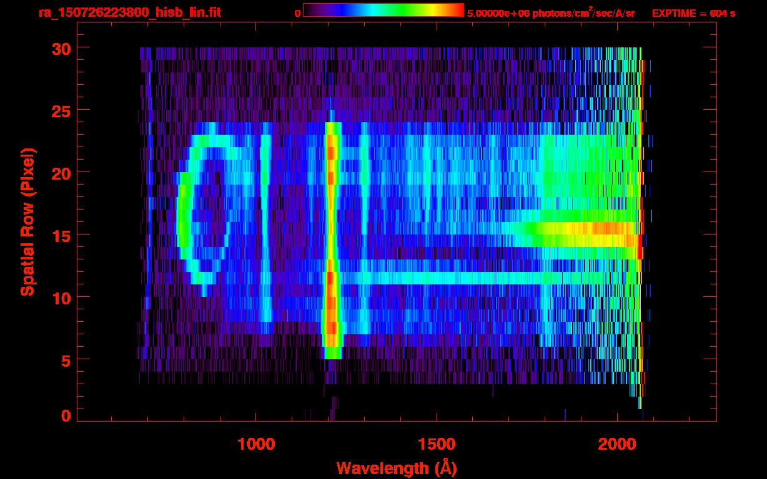Click the 5.00000e+06 photons/cm²/sec/Å/sr label
This screenshot has width=767, height=479.
coord(551,13)
